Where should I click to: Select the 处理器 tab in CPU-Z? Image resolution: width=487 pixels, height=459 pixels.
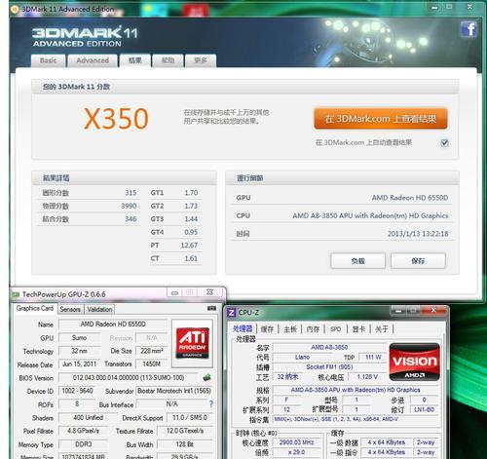tap(243, 328)
